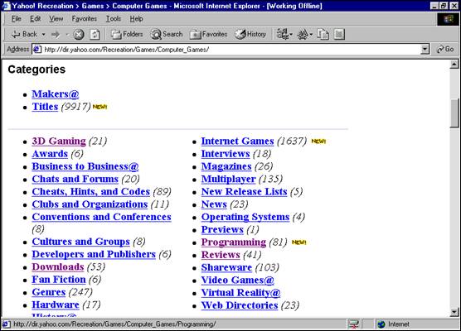This screenshot has height=331, width=461.
Task: Click the Internet zone icon in status bar
Action: 381,324
